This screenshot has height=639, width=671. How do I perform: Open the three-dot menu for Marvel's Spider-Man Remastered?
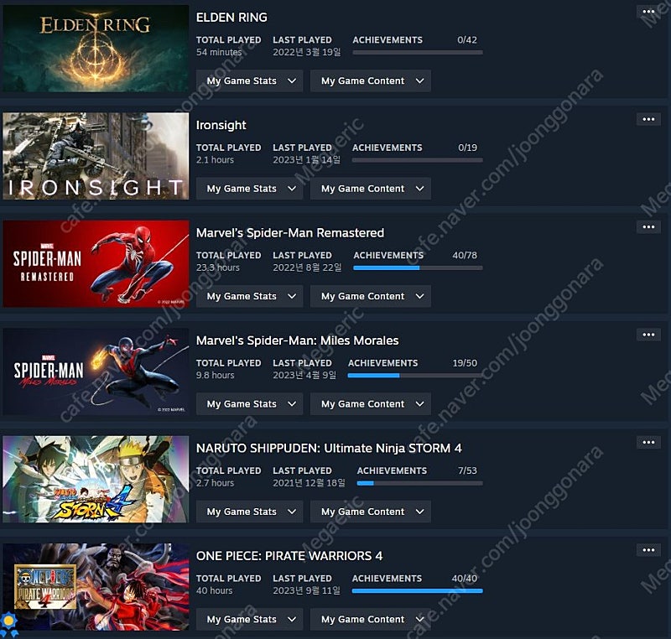point(648,227)
